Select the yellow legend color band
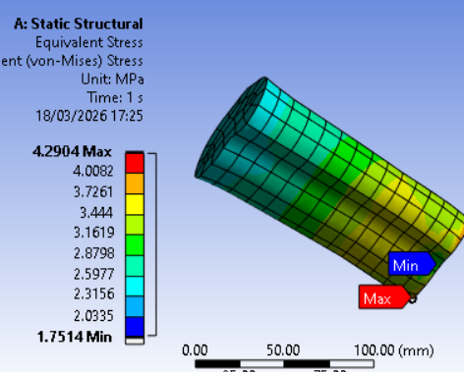 [135, 204]
